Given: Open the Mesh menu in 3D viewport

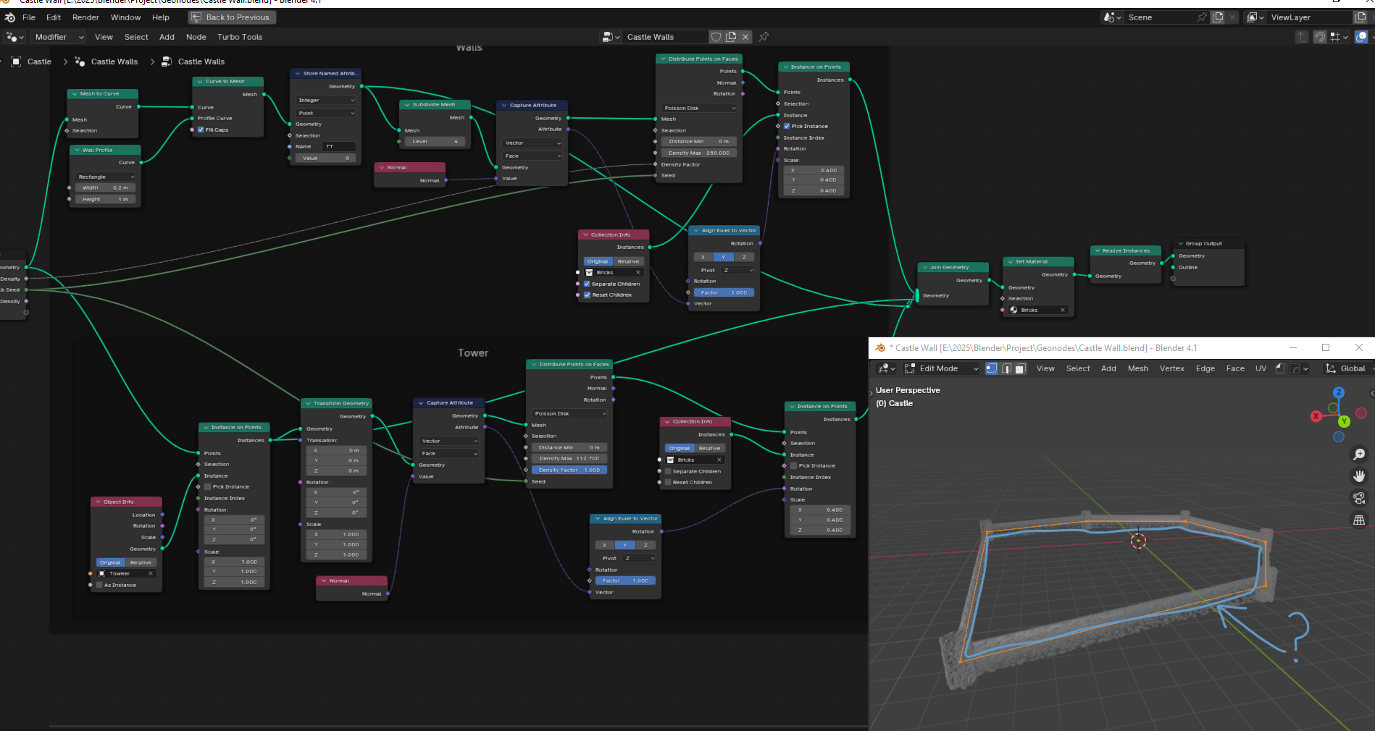Looking at the screenshot, I should (1137, 368).
